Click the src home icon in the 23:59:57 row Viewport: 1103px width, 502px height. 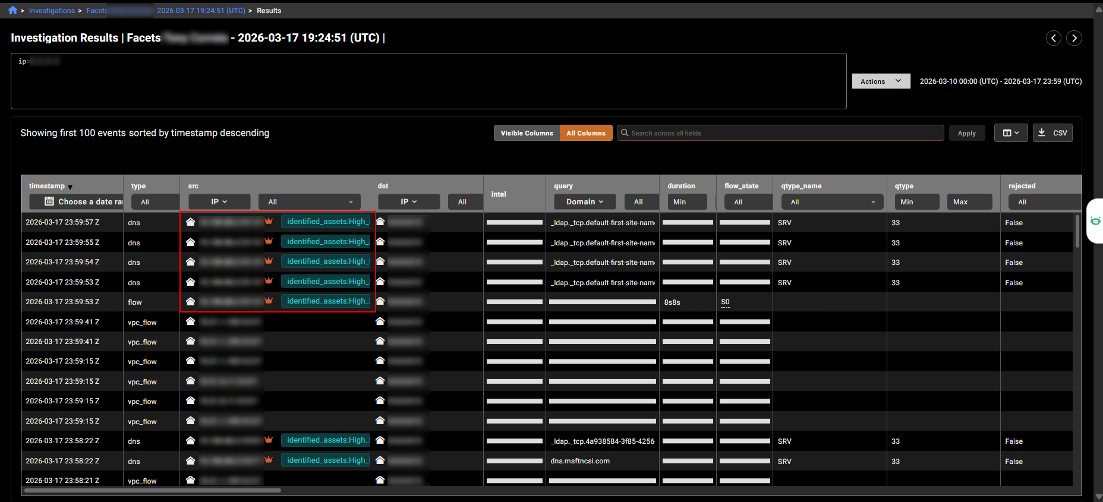pyautogui.click(x=190, y=222)
